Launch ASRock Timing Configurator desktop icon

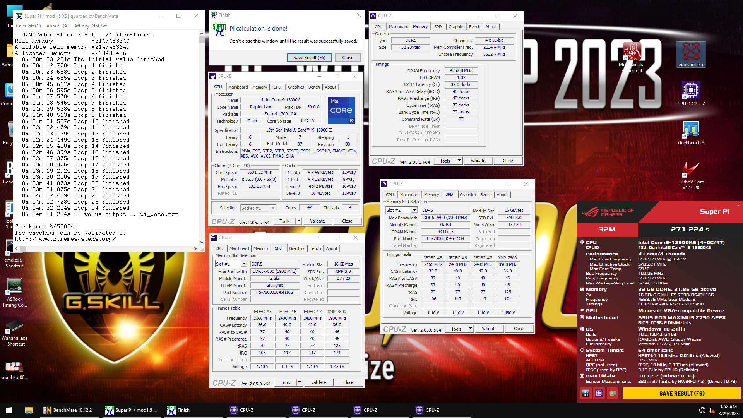(15, 293)
